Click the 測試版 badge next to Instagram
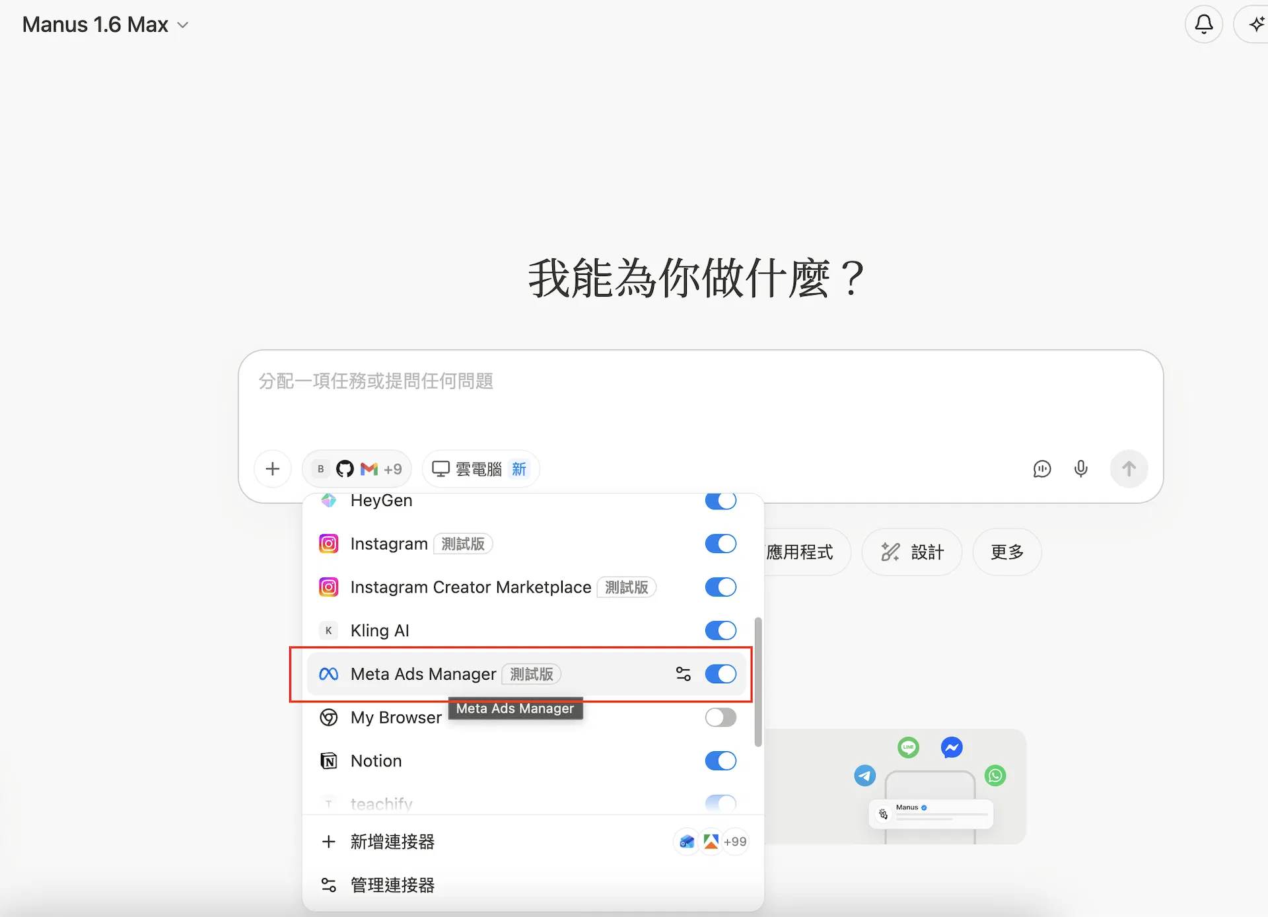The image size is (1268, 917). click(463, 544)
